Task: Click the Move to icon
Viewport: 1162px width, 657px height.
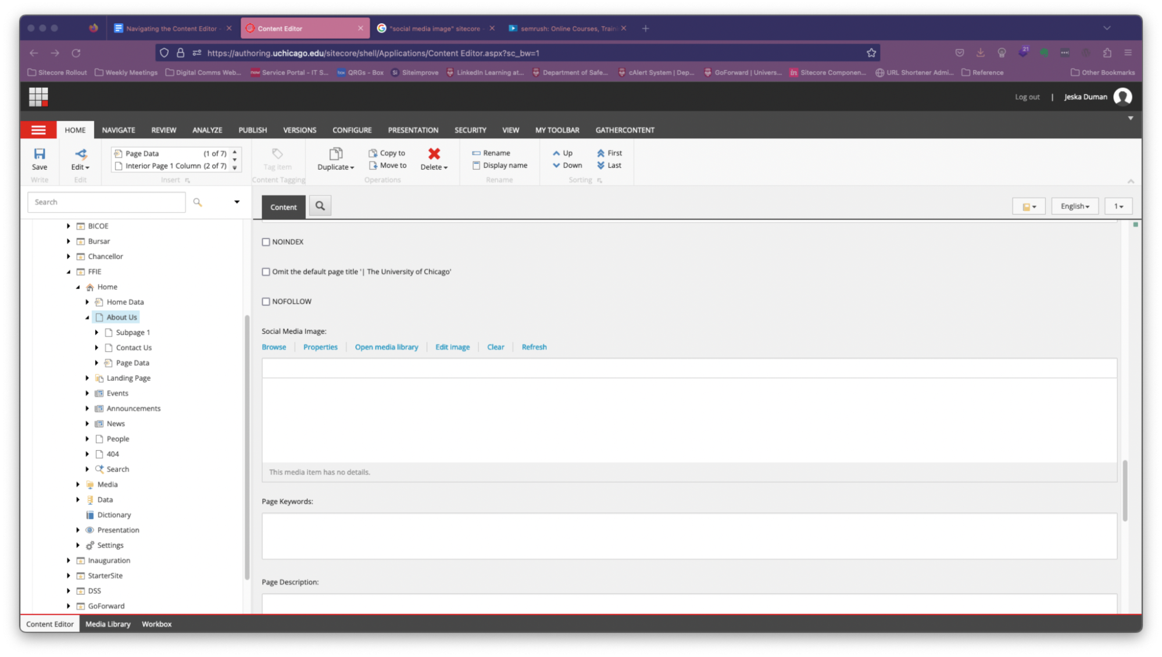Action: pyautogui.click(x=373, y=165)
